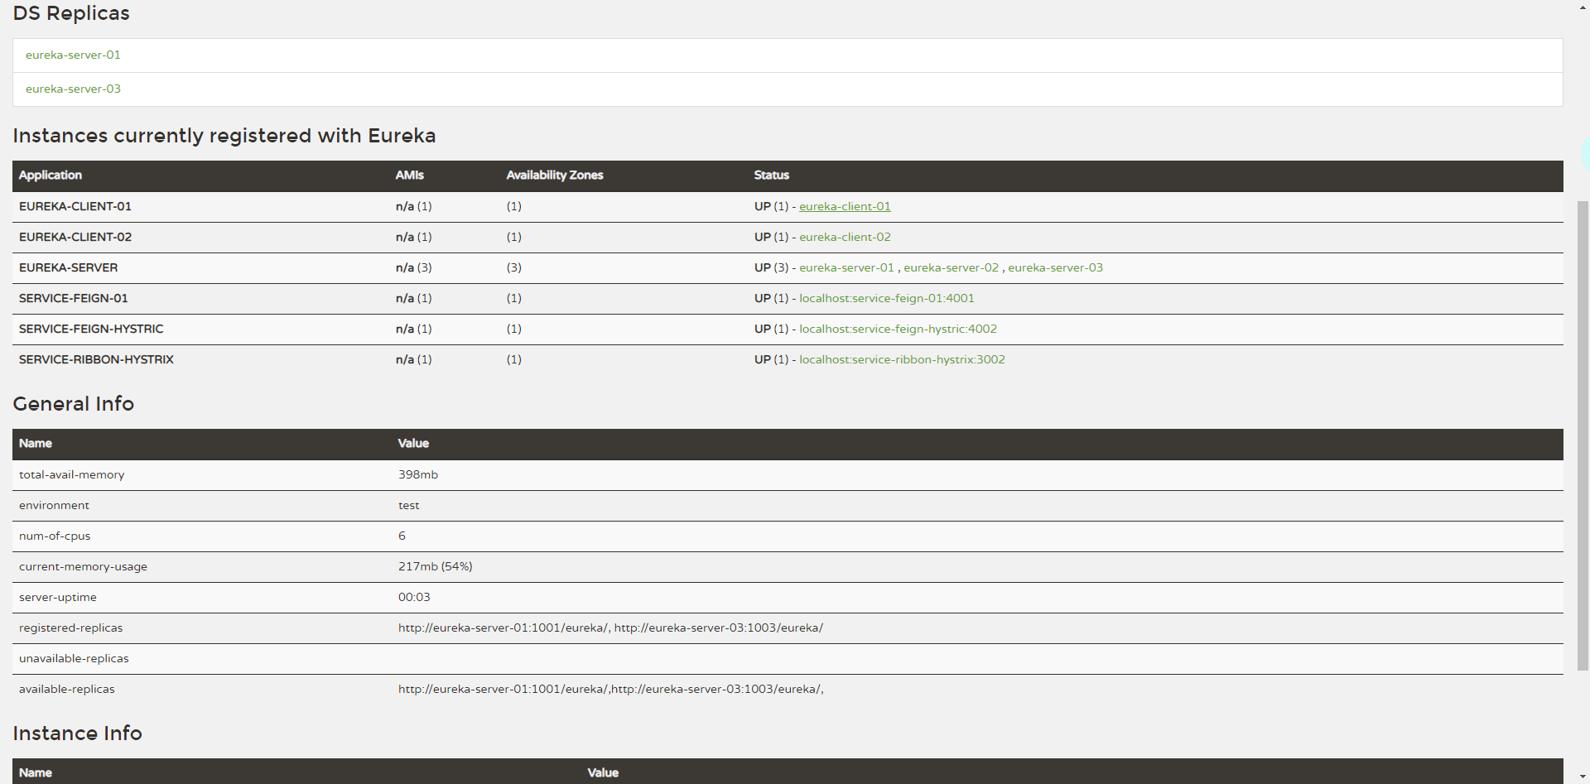The height and width of the screenshot is (784, 1590).
Task: Click the General Info 'Value' column header
Action: [413, 443]
